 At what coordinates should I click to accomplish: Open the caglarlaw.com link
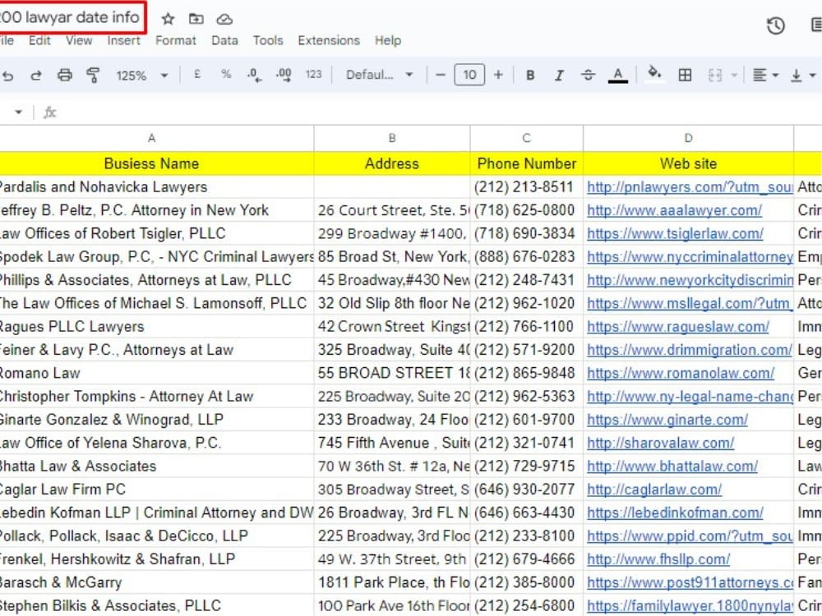coord(654,490)
